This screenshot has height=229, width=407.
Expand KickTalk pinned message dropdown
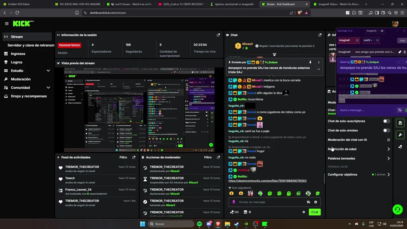pyautogui.click(x=399, y=62)
